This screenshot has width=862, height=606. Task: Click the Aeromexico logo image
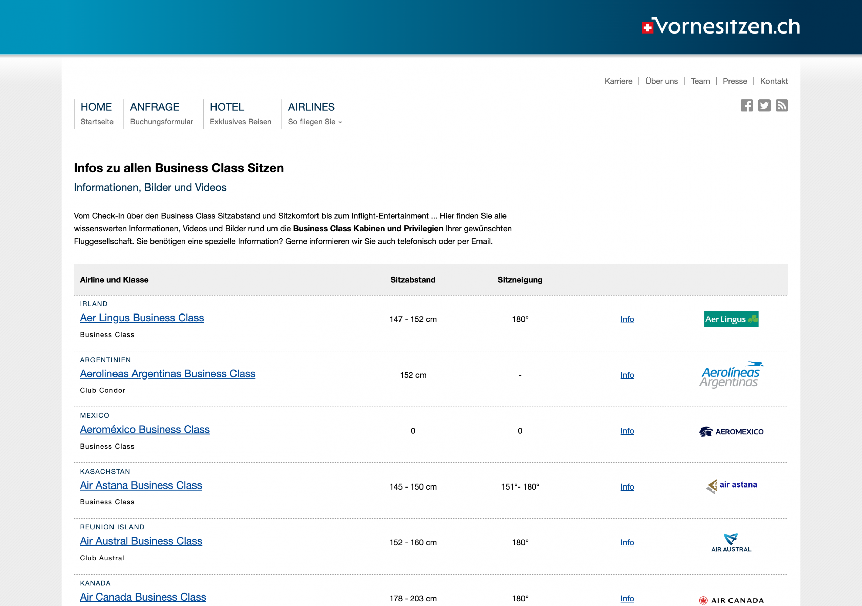(731, 431)
